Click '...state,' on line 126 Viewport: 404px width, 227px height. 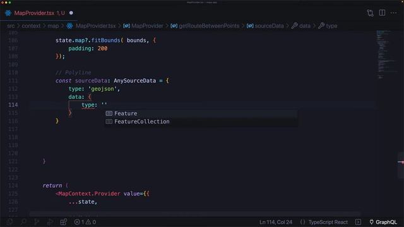(83, 202)
